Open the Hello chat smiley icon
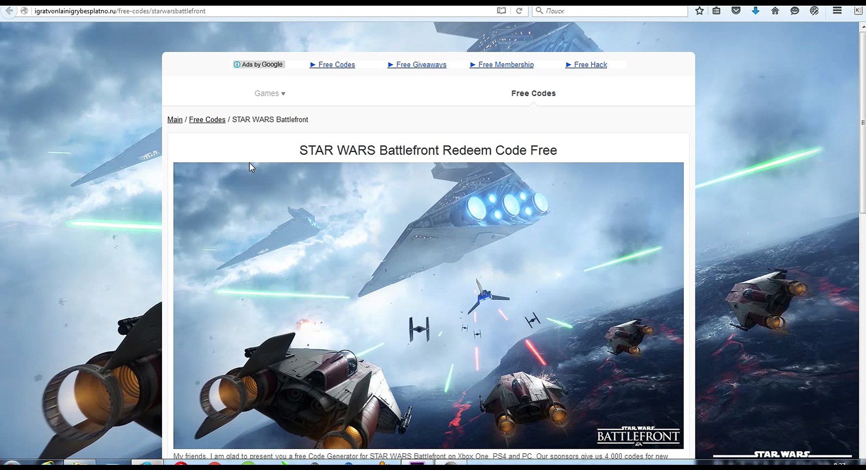This screenshot has height=470, width=866. coord(795,11)
